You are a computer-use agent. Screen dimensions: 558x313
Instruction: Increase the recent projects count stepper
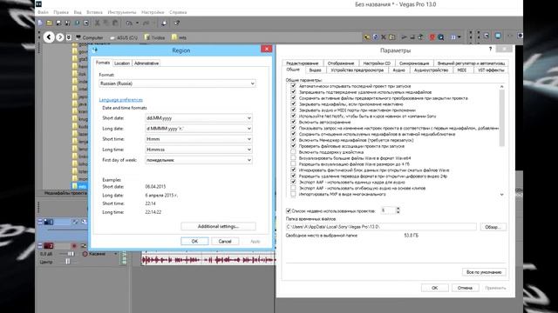(398, 209)
